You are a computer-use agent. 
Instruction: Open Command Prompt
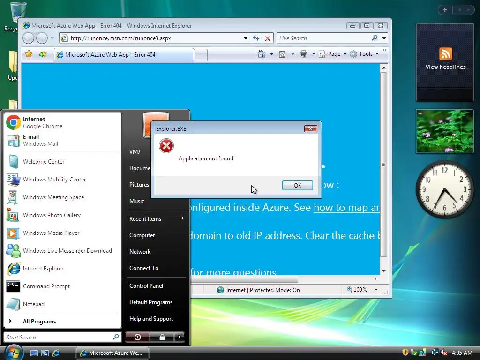(x=63, y=286)
